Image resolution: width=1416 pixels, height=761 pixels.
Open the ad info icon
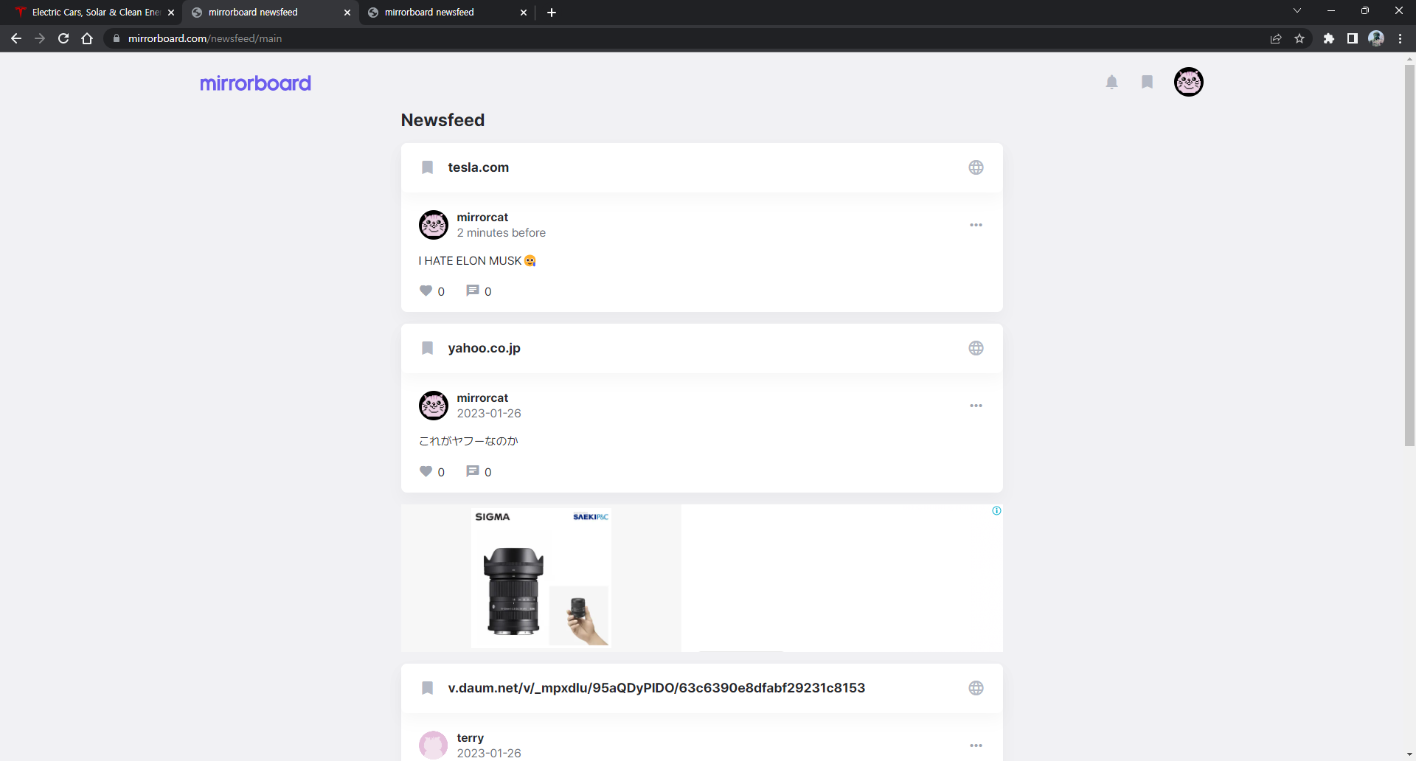(x=996, y=510)
